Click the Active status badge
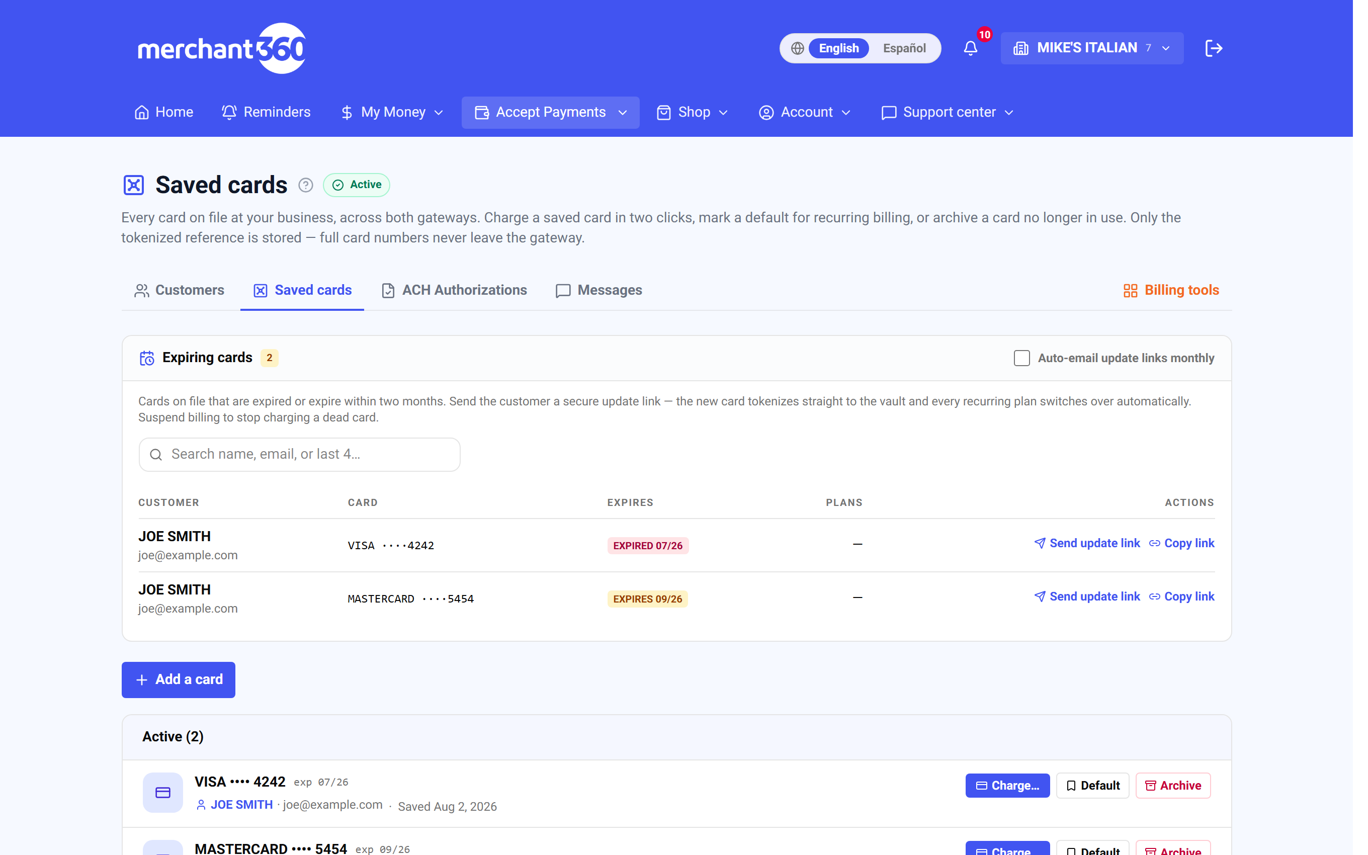The height and width of the screenshot is (855, 1368). point(356,185)
